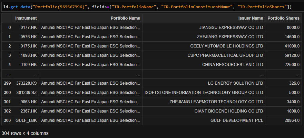Click portfolio shares value 41000.0

coord(292,46)
